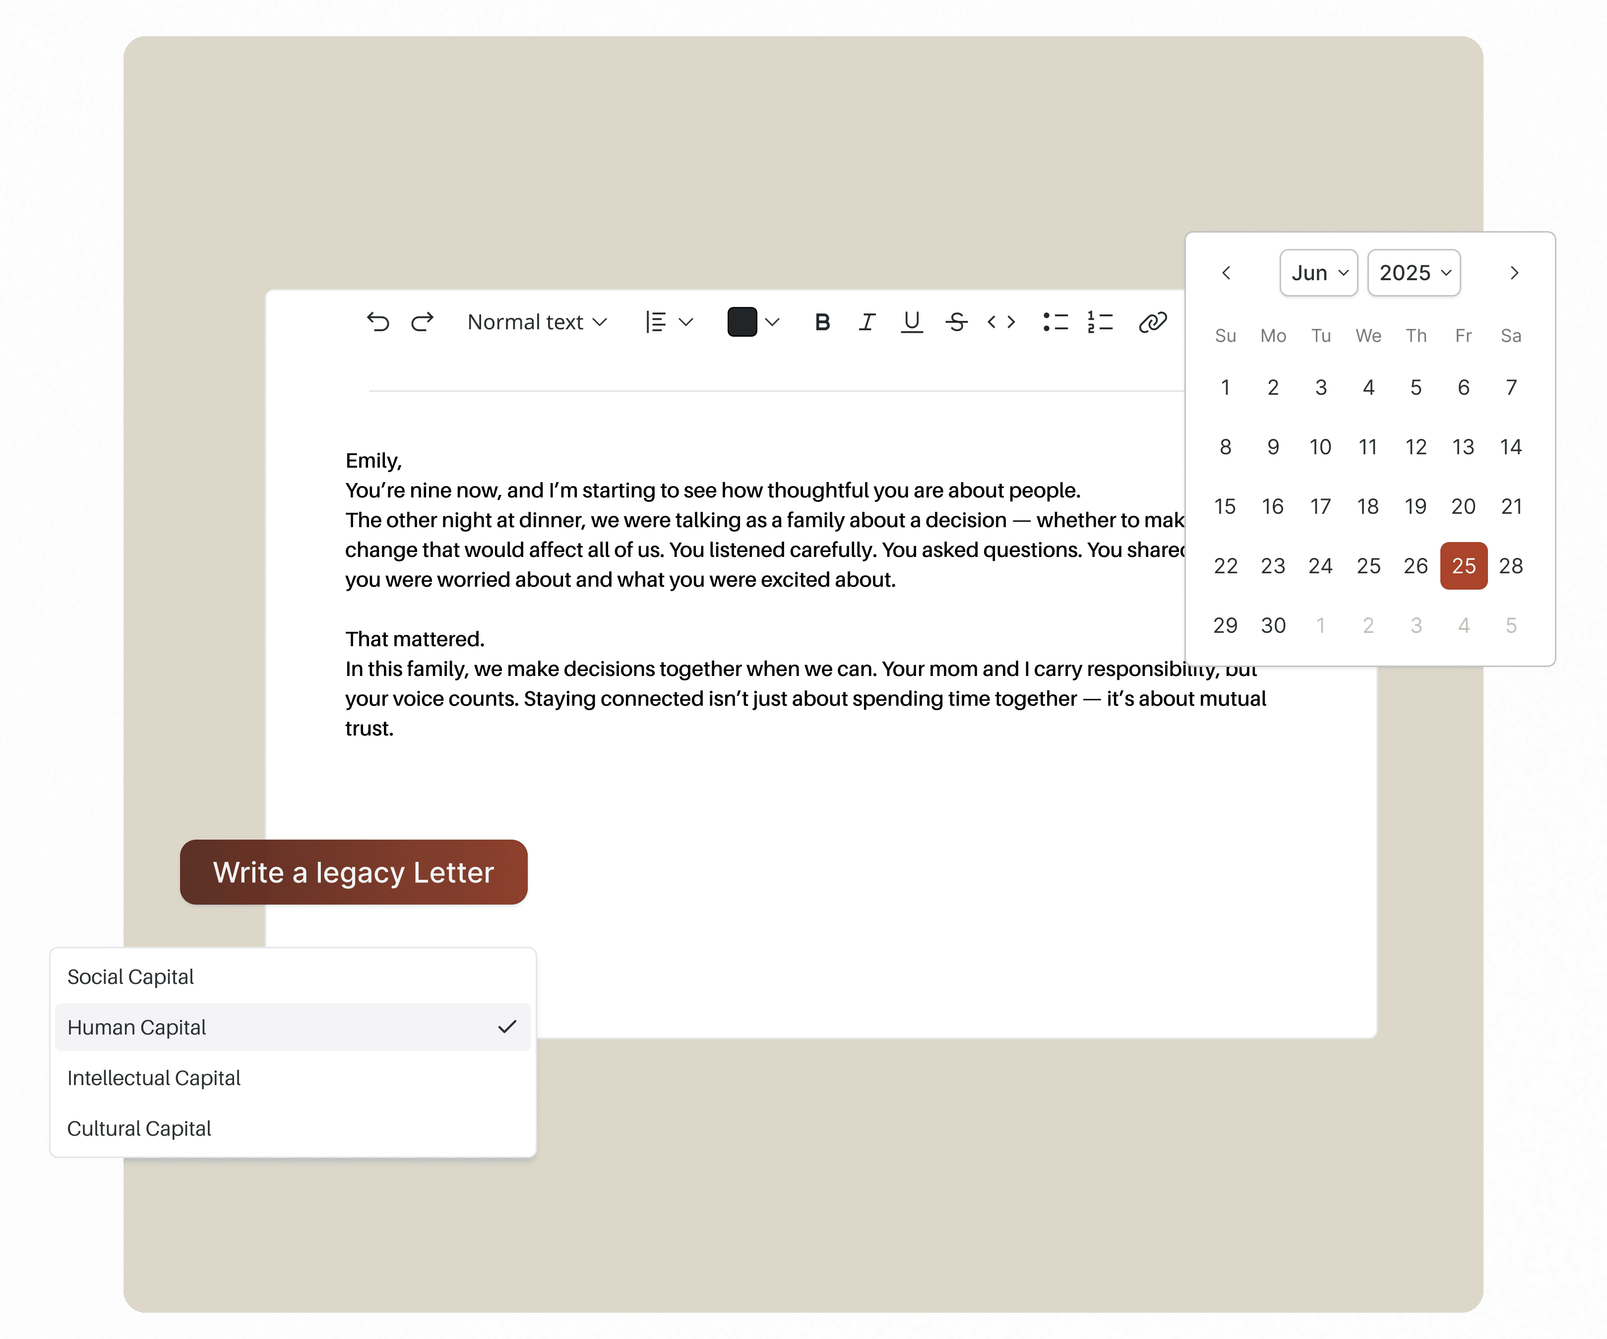The height and width of the screenshot is (1339, 1607).
Task: Open the 2025 year selector
Action: click(1414, 273)
